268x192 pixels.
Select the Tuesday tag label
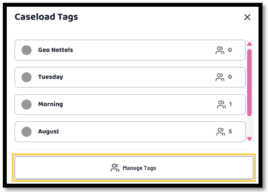(x=51, y=77)
